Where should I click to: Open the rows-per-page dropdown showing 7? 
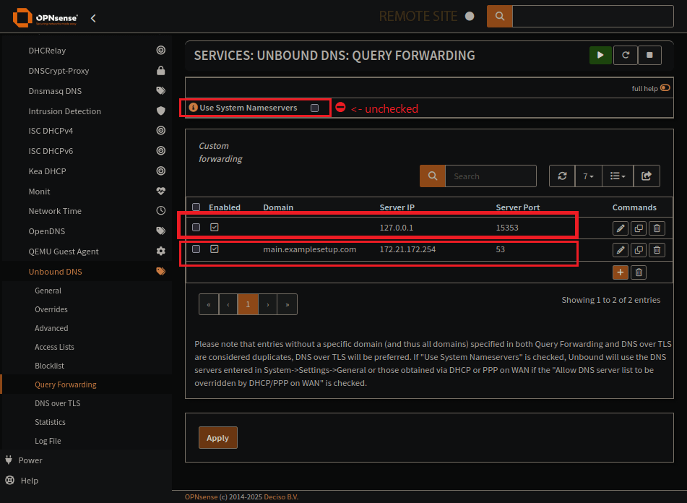pos(589,176)
